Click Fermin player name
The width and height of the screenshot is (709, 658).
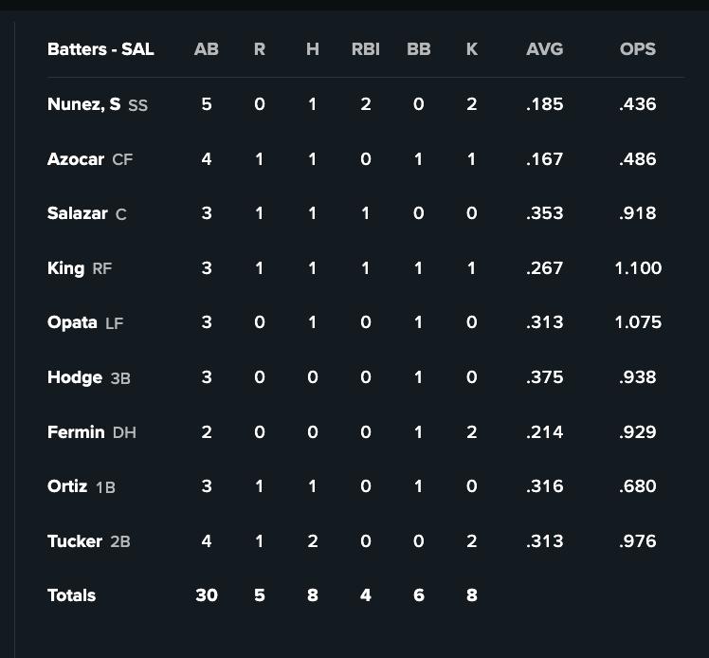pos(76,432)
